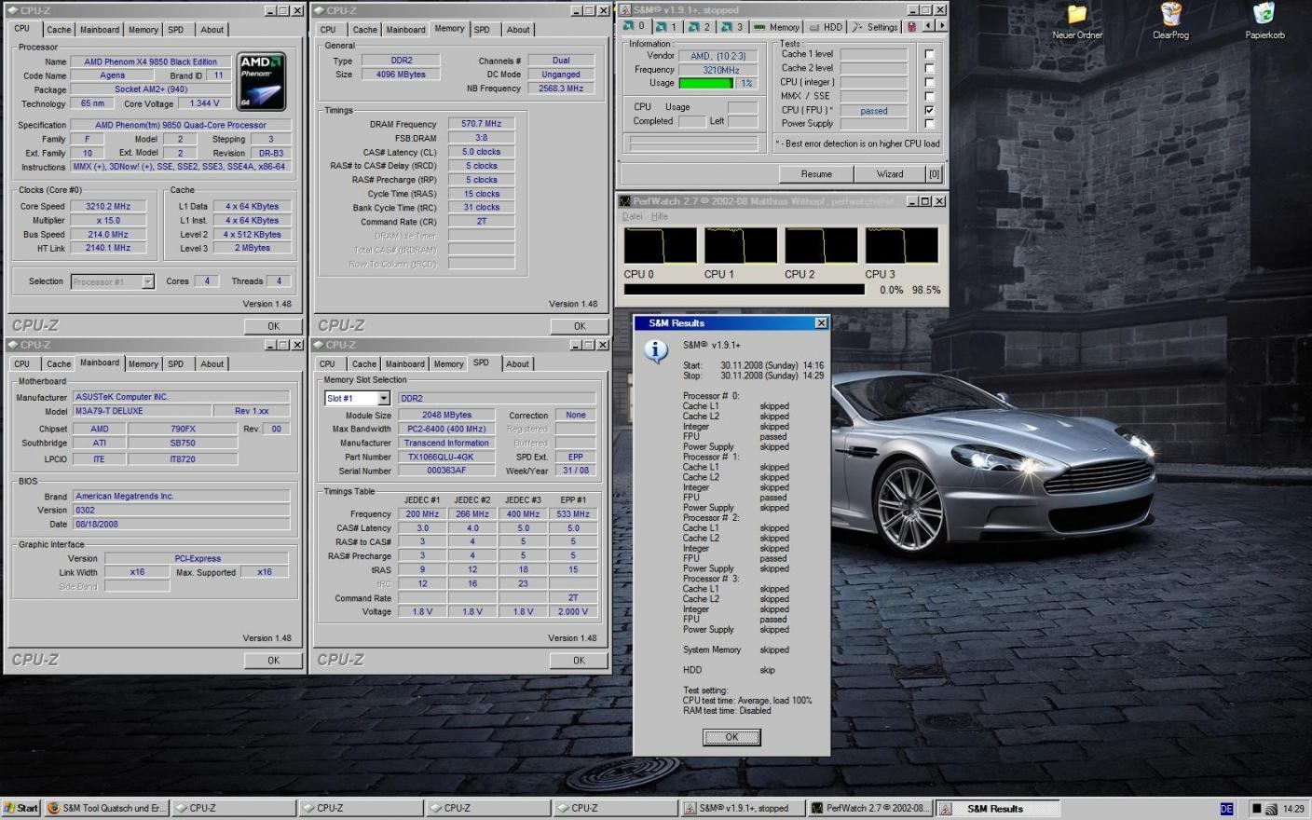Image resolution: width=1312 pixels, height=820 pixels.
Task: Open the Datei menu in PerfWatch
Action: pos(633,216)
